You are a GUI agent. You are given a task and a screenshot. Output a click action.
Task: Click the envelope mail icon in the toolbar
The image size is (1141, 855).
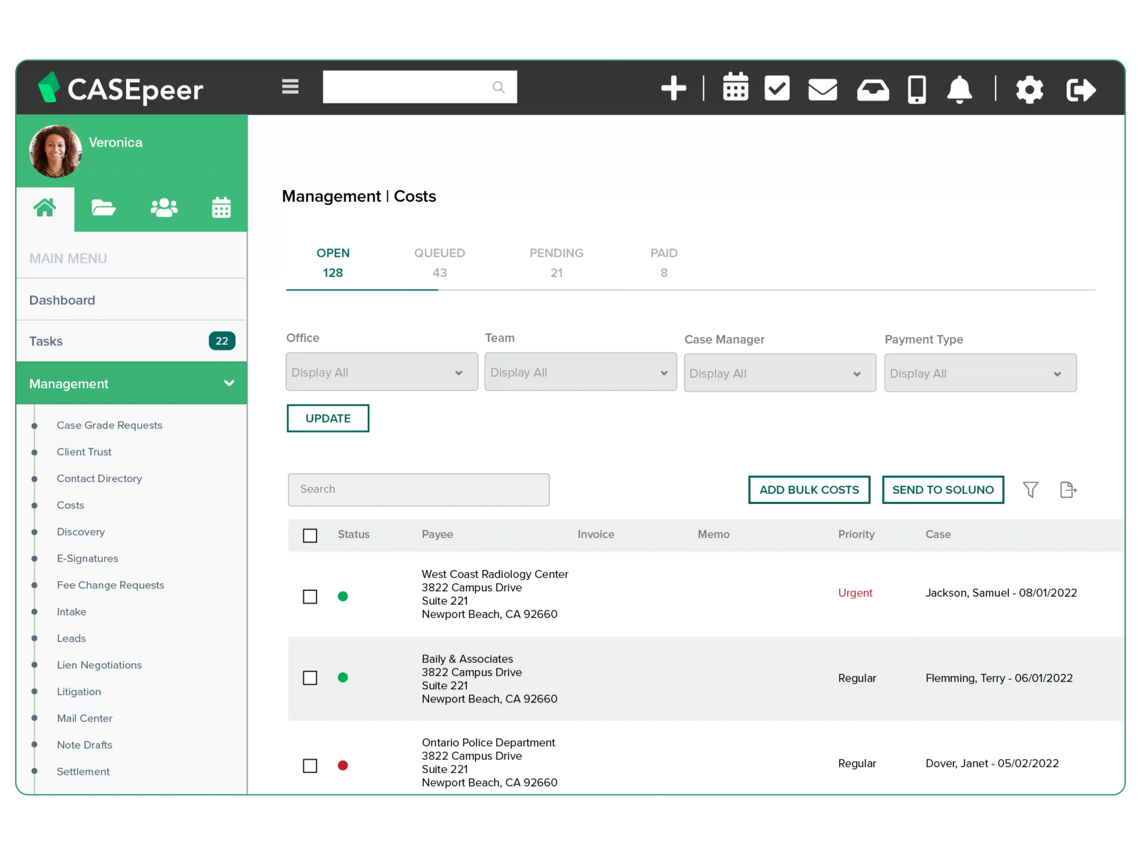click(x=822, y=89)
